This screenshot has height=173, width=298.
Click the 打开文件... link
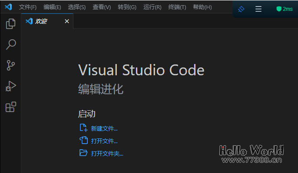tap(104, 141)
